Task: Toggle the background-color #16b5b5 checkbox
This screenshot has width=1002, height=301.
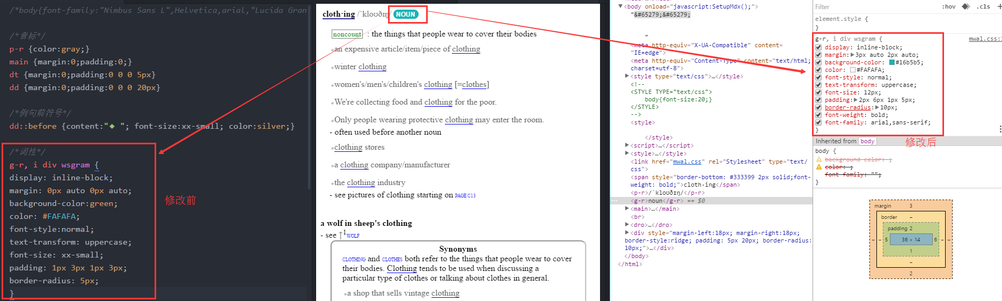Action: tap(818, 62)
